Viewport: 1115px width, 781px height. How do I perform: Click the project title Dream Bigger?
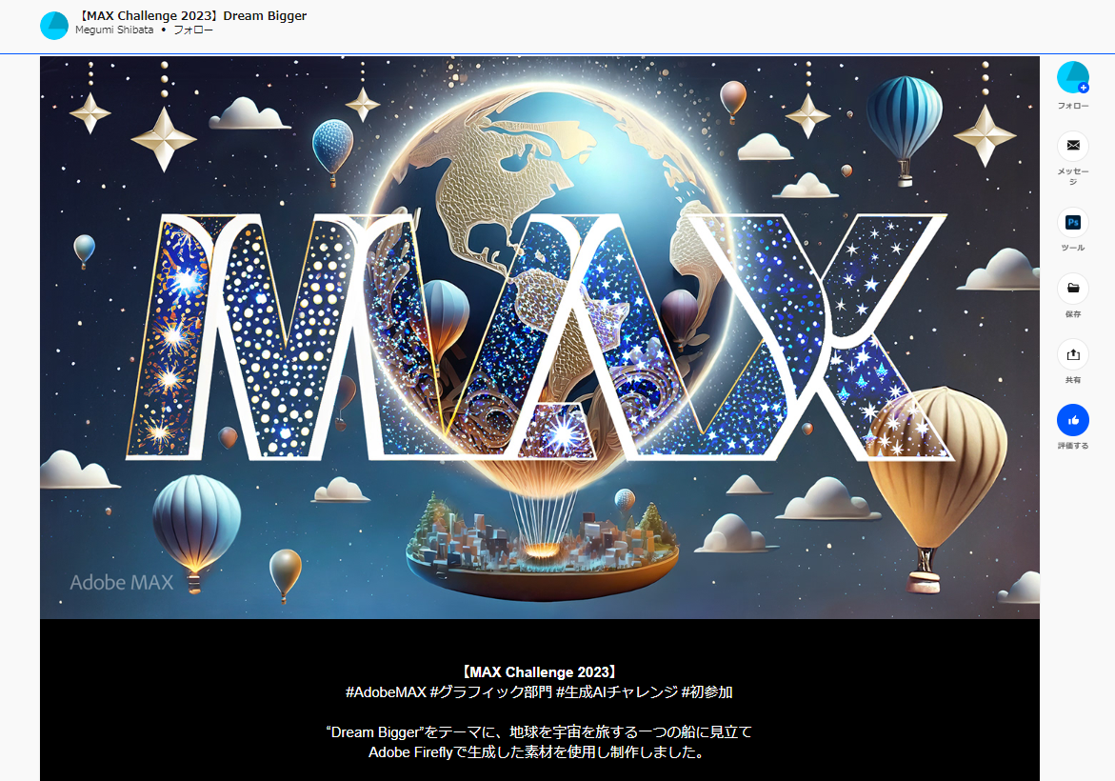point(190,16)
